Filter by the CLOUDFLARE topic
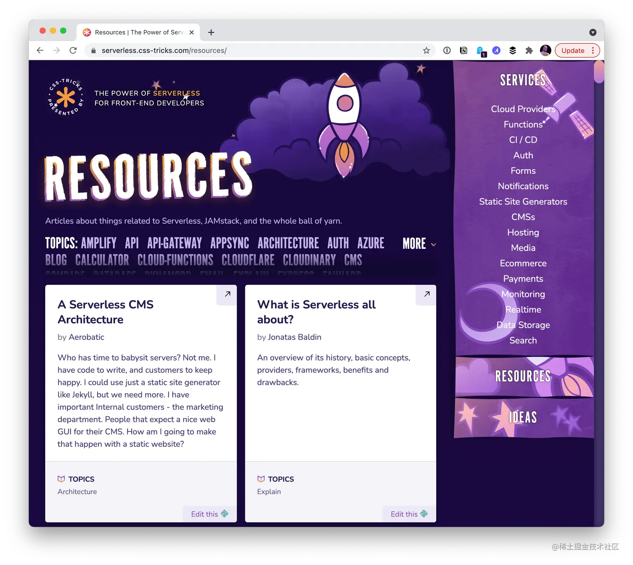The image size is (633, 565). (x=248, y=260)
